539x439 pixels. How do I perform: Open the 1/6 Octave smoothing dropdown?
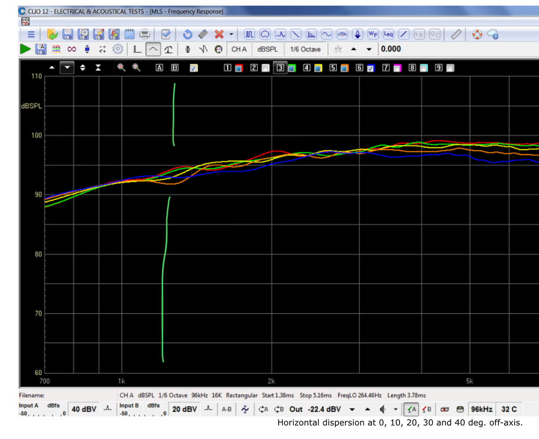[305, 49]
